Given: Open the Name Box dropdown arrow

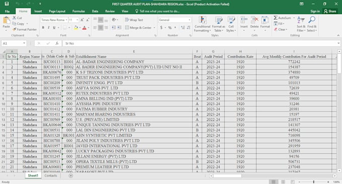Looking at the screenshot, I should click(24, 43).
